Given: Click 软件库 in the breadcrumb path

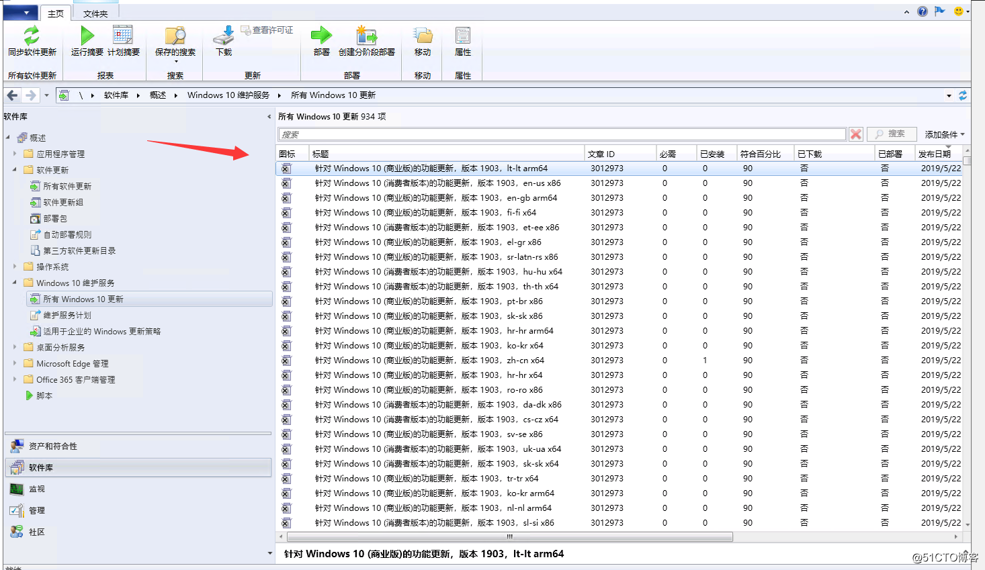Looking at the screenshot, I should click(116, 95).
